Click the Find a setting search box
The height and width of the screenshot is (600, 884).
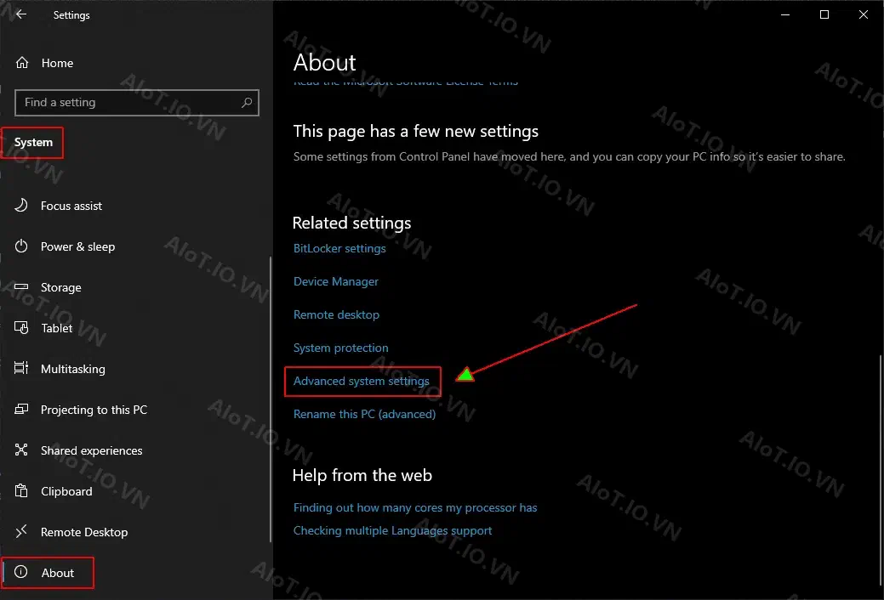(x=136, y=103)
